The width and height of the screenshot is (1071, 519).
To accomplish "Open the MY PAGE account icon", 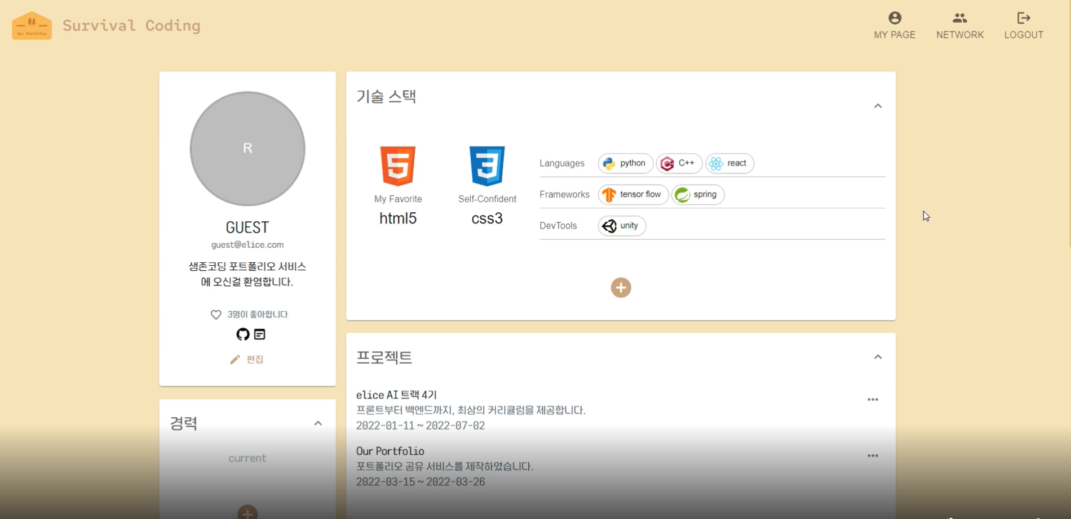I will [x=894, y=17].
